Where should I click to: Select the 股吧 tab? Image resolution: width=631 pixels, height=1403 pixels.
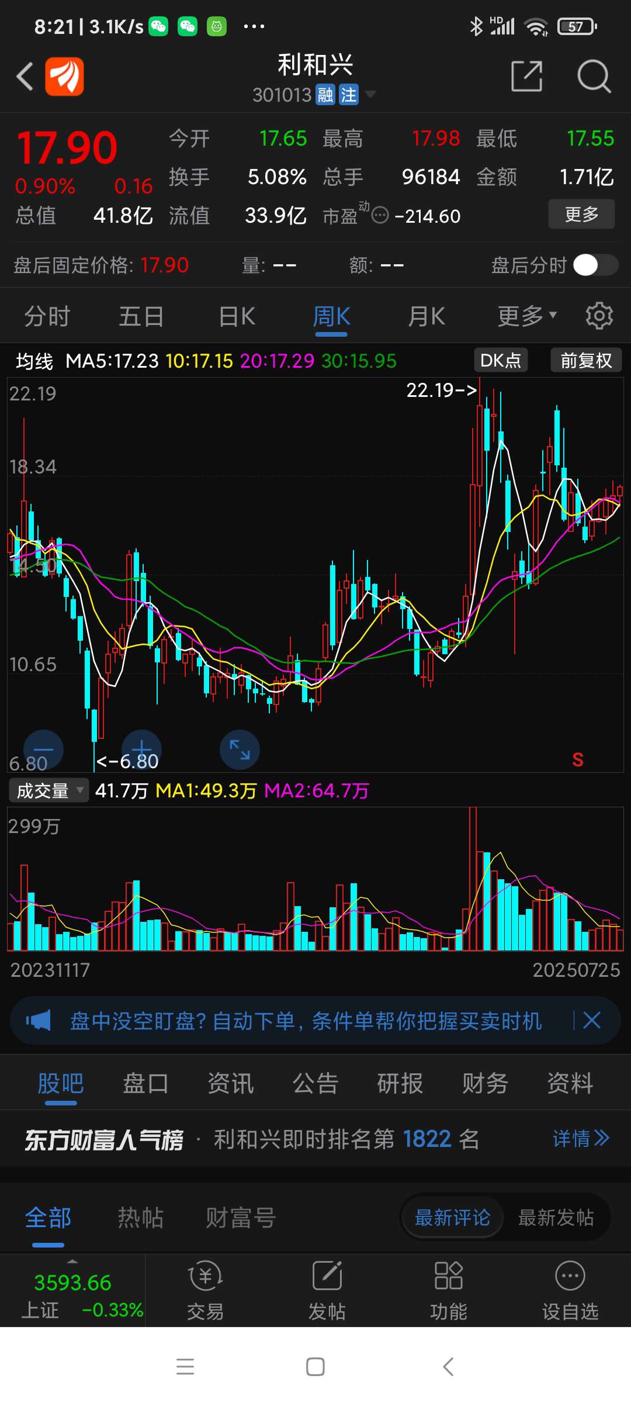coord(61,1083)
